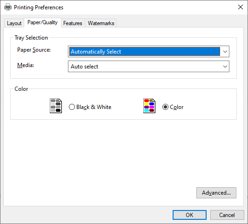
Task: Open the Advanced... settings button
Action: [x=216, y=193]
